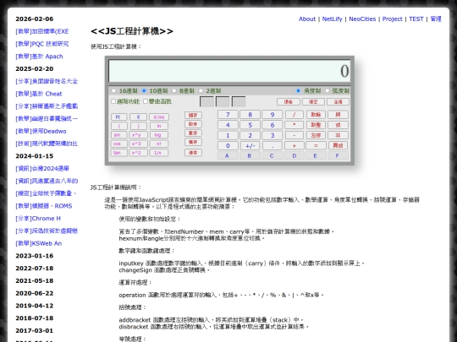Open the About page link

point(307,19)
